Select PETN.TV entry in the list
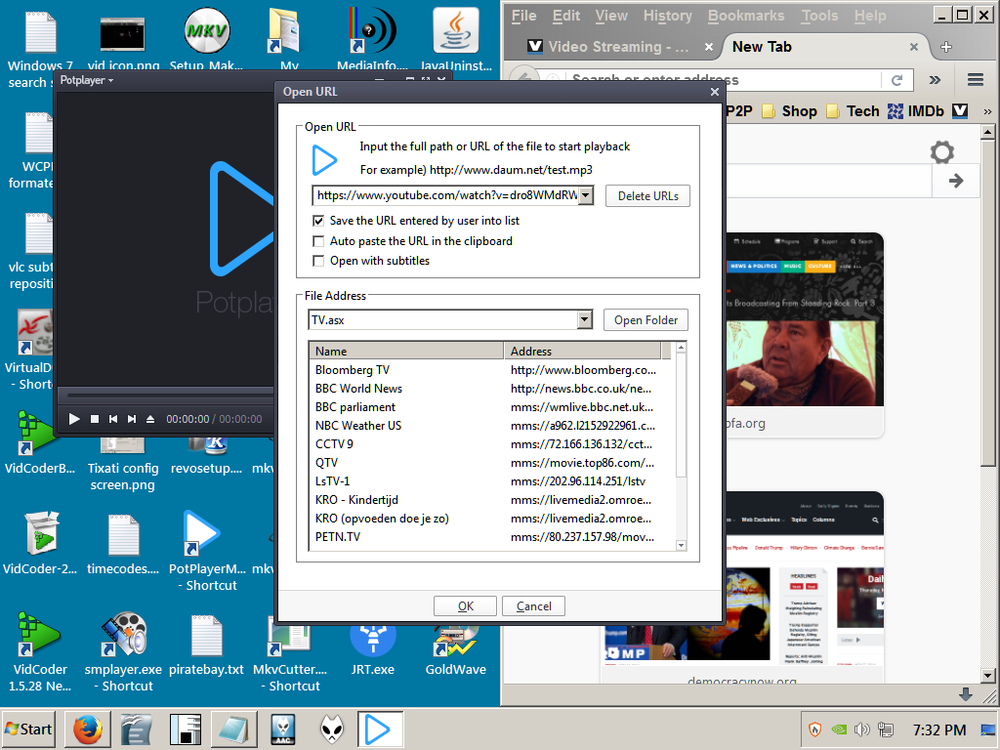 pyautogui.click(x=338, y=537)
